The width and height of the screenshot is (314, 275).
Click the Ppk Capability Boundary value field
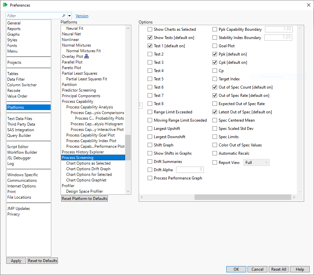click(x=279, y=29)
